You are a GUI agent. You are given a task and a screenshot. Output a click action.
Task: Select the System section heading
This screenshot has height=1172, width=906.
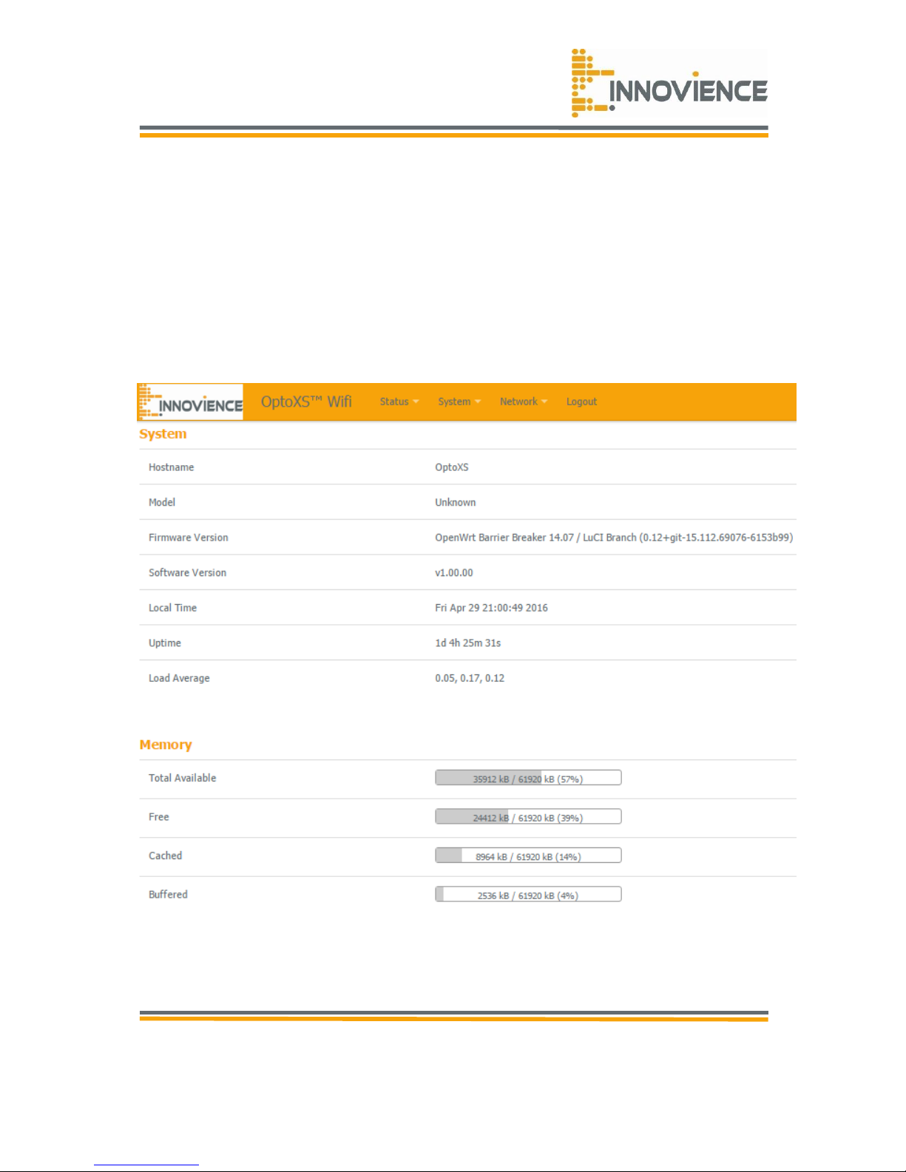coord(163,434)
